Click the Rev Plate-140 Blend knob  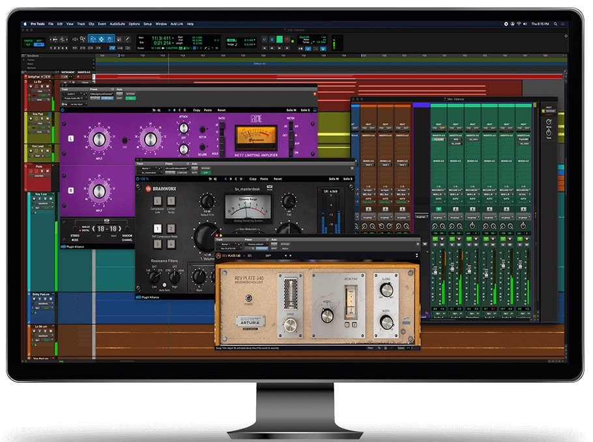point(386,290)
